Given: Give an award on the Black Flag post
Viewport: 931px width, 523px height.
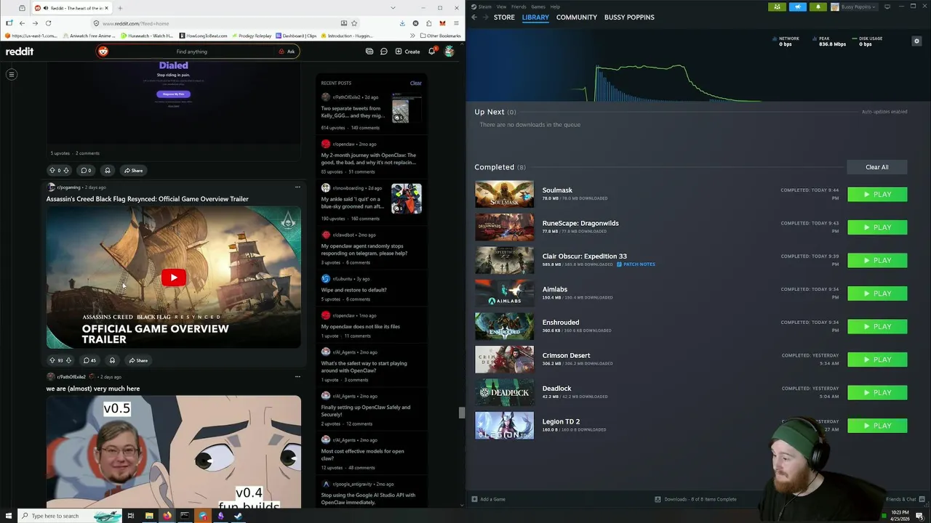Looking at the screenshot, I should [112, 360].
